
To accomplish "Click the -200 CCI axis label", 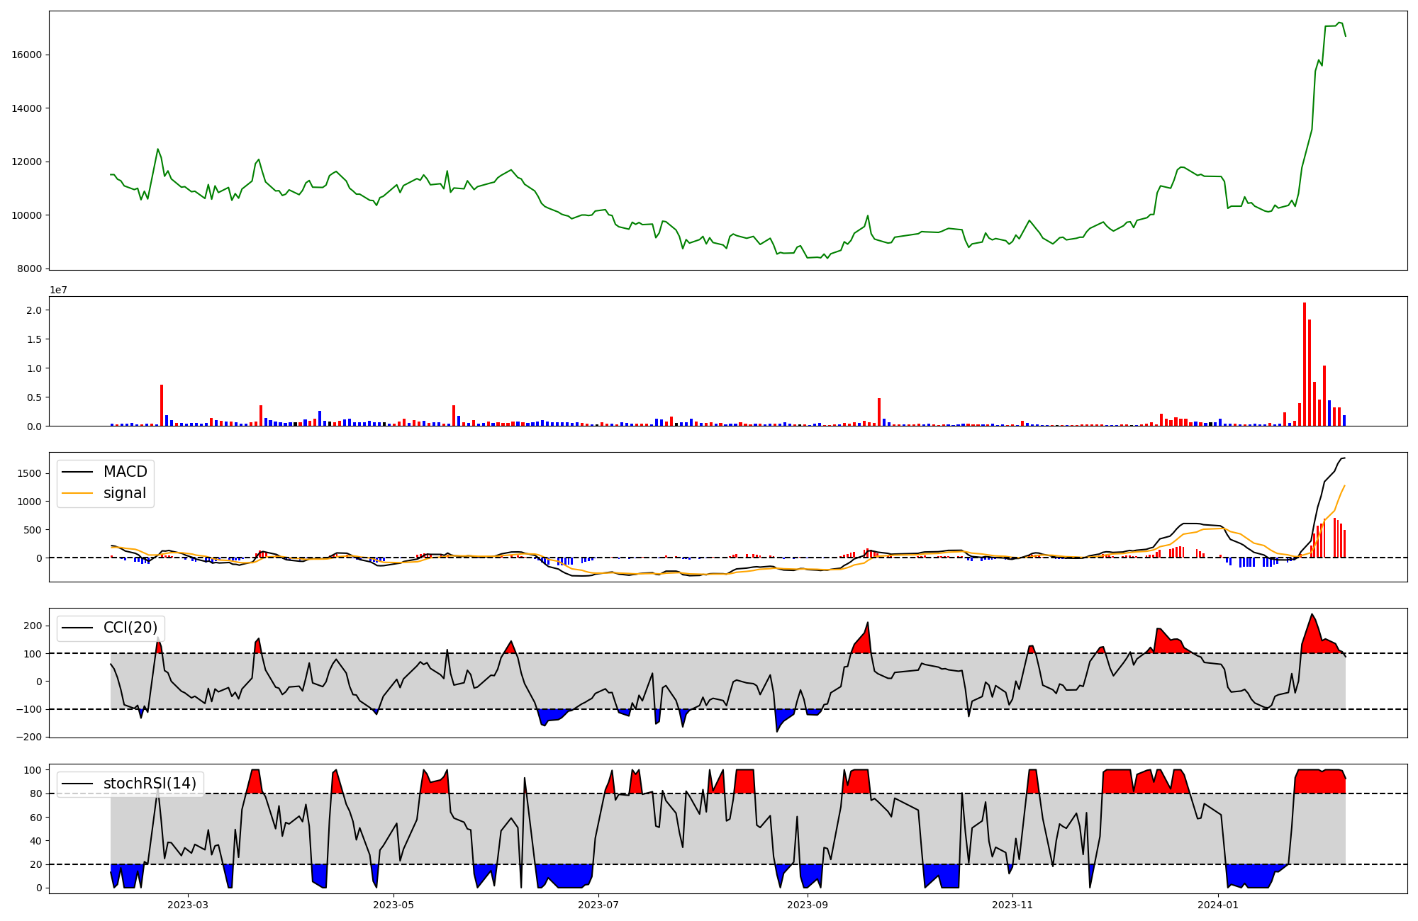I will 30,737.
